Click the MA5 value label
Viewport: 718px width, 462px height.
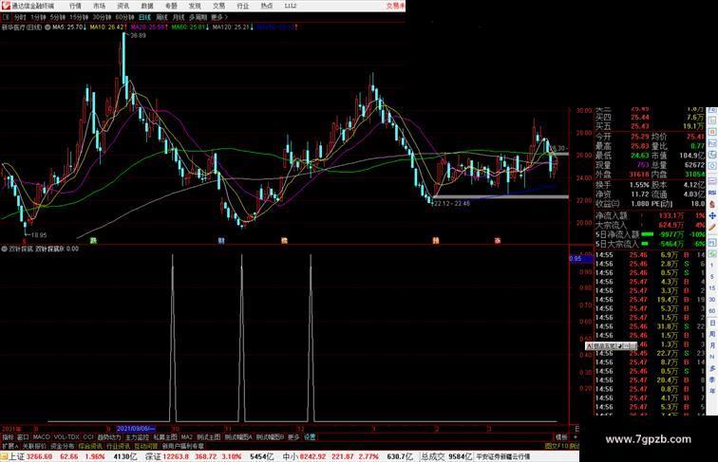click(x=69, y=28)
